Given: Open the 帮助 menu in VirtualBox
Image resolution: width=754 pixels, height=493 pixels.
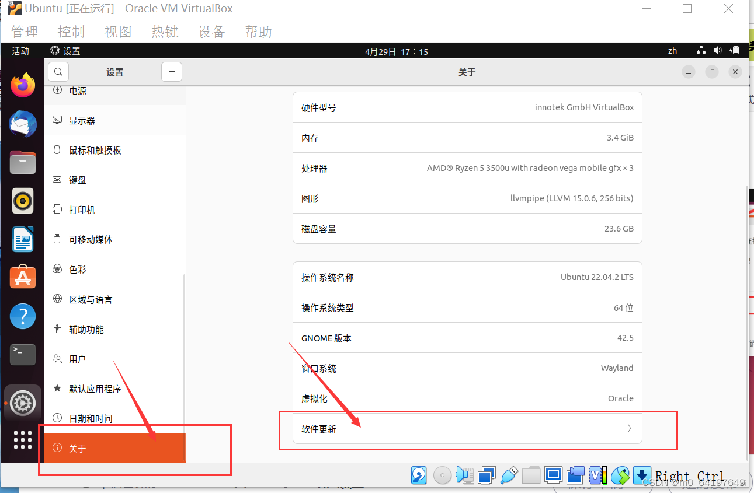Looking at the screenshot, I should point(258,32).
